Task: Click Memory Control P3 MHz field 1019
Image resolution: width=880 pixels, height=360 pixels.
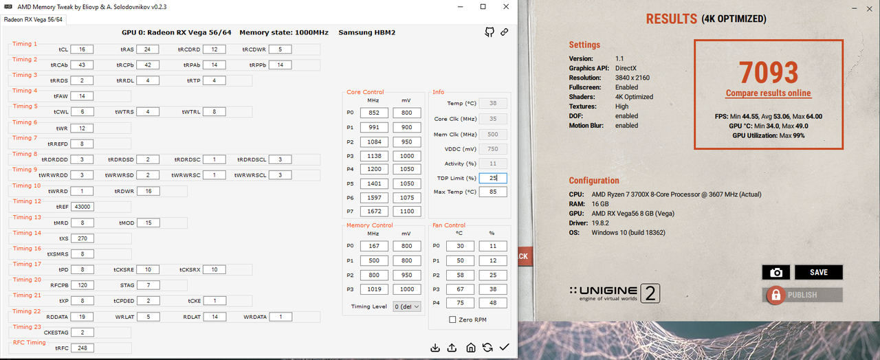Action: click(374, 289)
